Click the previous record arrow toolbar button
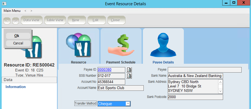 tap(7, 21)
